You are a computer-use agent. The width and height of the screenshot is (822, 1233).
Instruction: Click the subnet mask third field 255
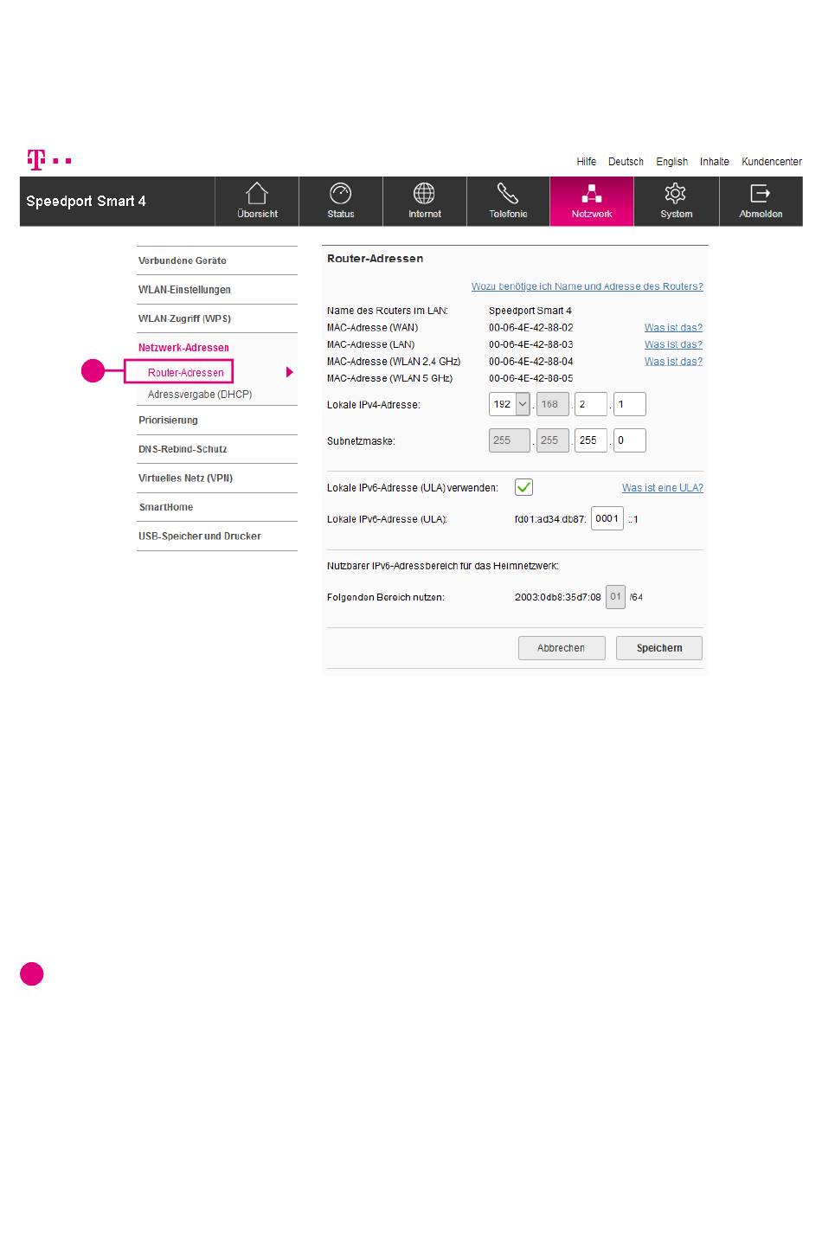[x=591, y=440]
